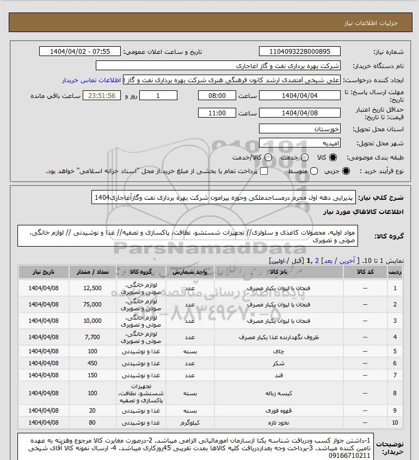Select the جزیی purchase type radio
Screen dimensions: 419x460
click(x=346, y=171)
